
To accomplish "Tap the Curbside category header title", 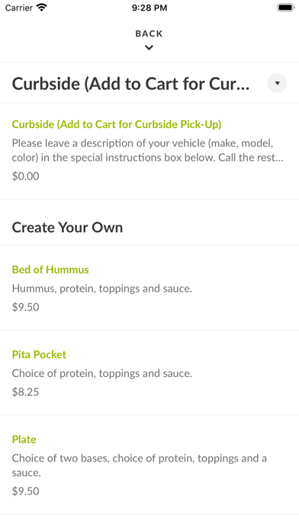I will (130, 84).
